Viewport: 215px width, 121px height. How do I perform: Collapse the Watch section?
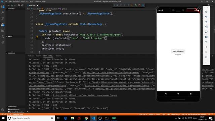[x=9, y=37]
